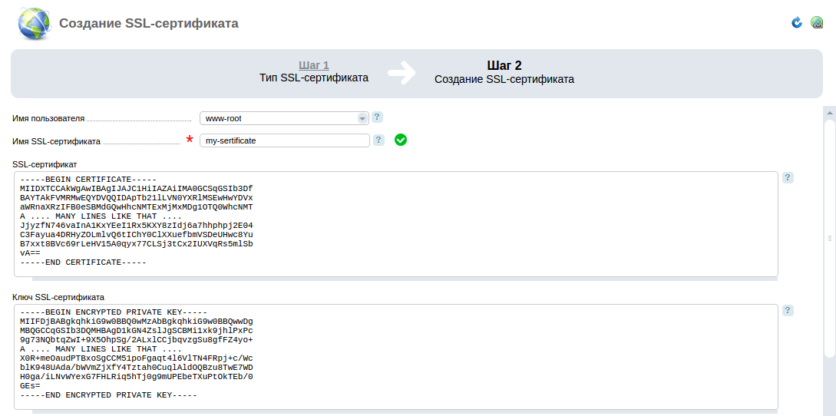Select the Шаг 2 step heading
This screenshot has height=416, width=836.
pyautogui.click(x=504, y=65)
